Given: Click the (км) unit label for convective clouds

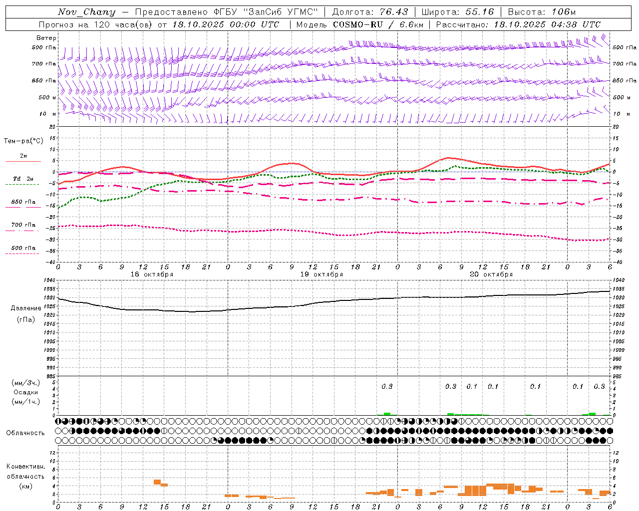Looking at the screenshot, I should [26, 486].
